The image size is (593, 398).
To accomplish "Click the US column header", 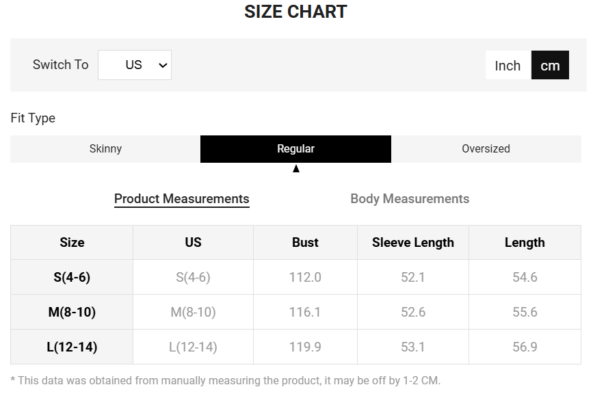I will pos(193,242).
